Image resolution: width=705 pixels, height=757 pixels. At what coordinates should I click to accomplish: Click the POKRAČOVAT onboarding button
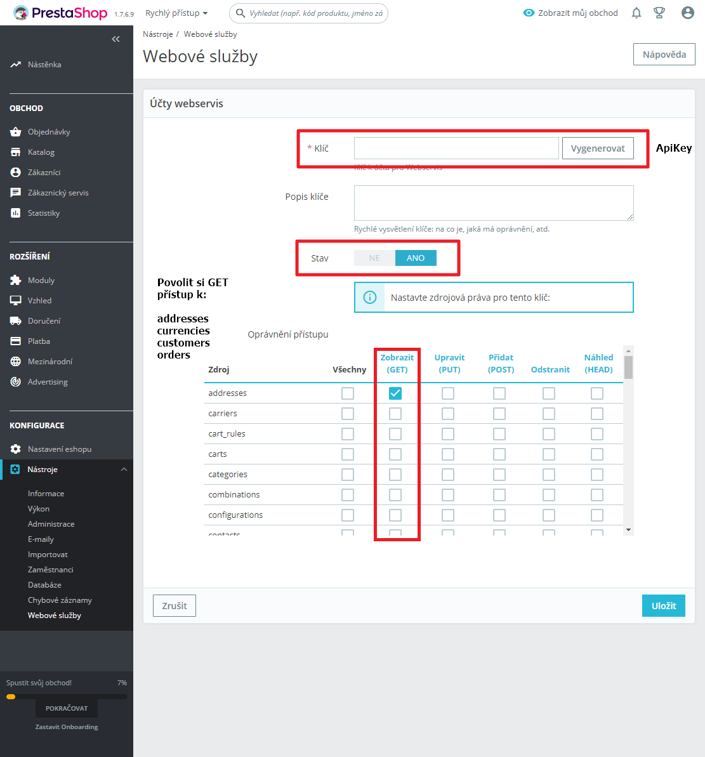click(67, 708)
